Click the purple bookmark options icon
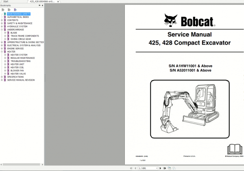Viewport: 244px width, 171px height. [x=15, y=10]
